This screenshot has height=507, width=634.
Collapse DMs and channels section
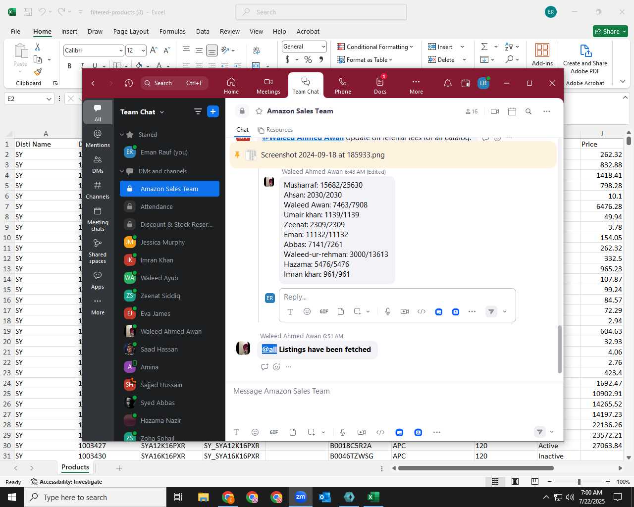(x=122, y=171)
